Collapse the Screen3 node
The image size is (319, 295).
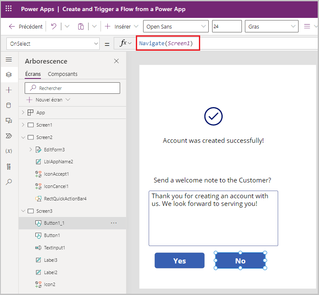coord(23,211)
